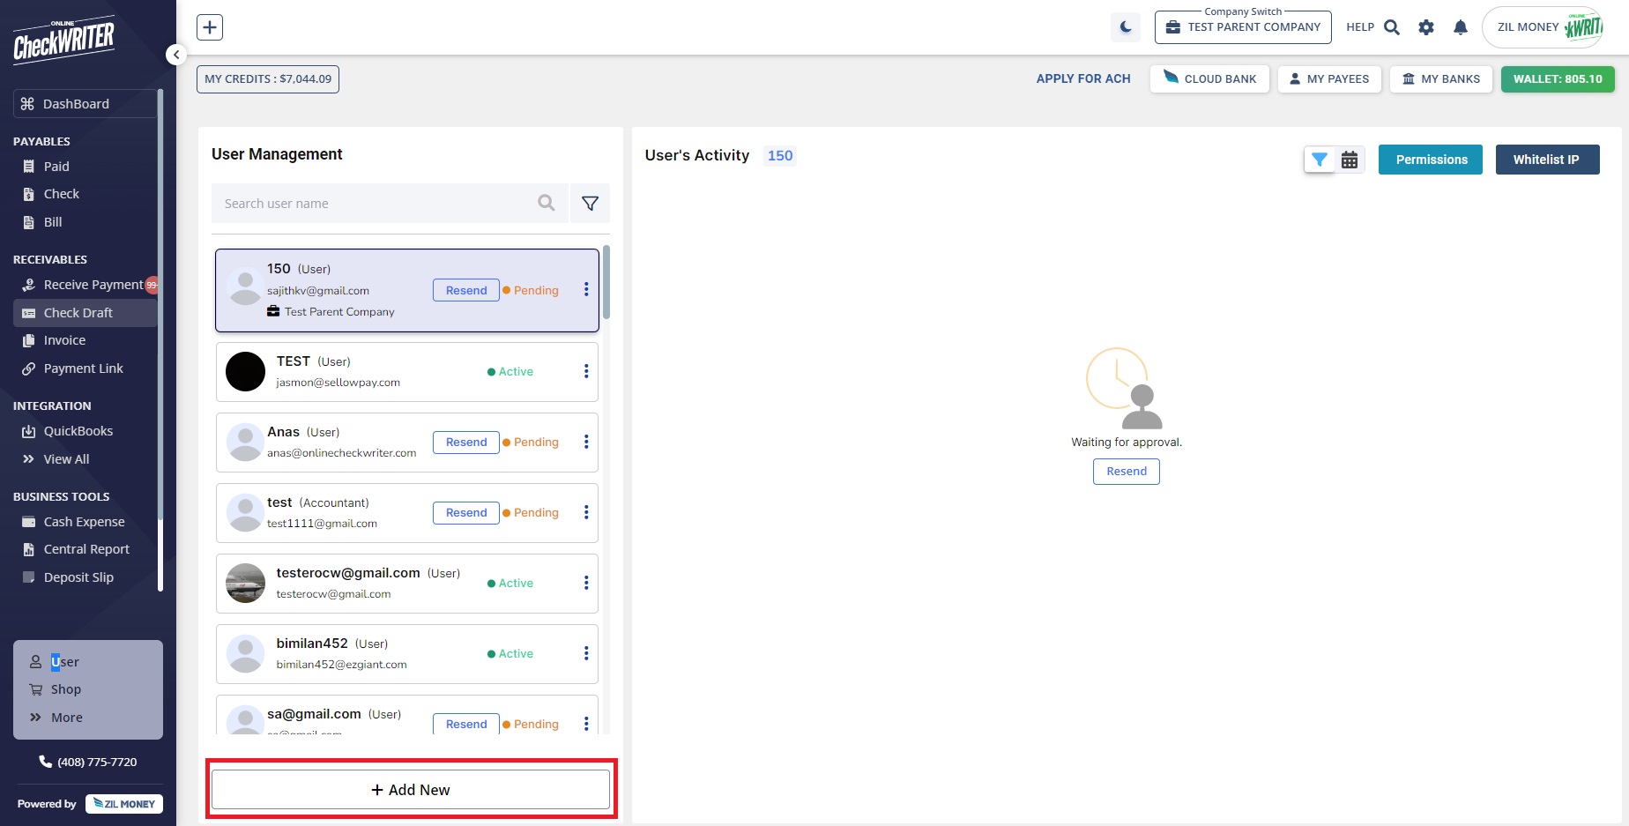Open Check Draft in sidebar
The height and width of the screenshot is (826, 1629).
coord(78,313)
